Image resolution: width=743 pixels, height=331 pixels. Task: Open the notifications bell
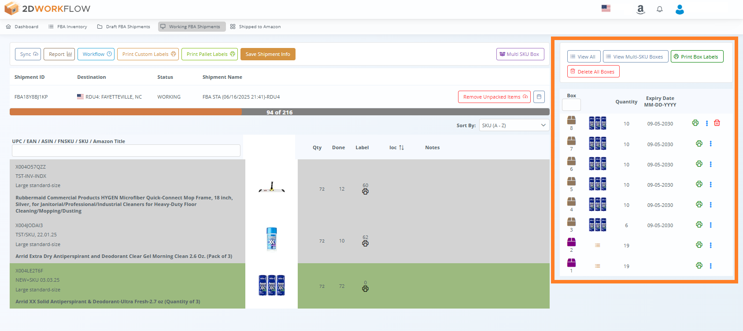pyautogui.click(x=659, y=9)
